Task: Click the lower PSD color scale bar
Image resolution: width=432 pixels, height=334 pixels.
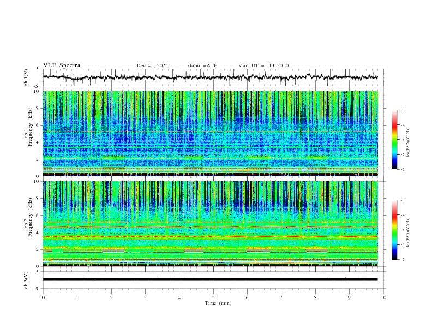Action: click(x=395, y=230)
